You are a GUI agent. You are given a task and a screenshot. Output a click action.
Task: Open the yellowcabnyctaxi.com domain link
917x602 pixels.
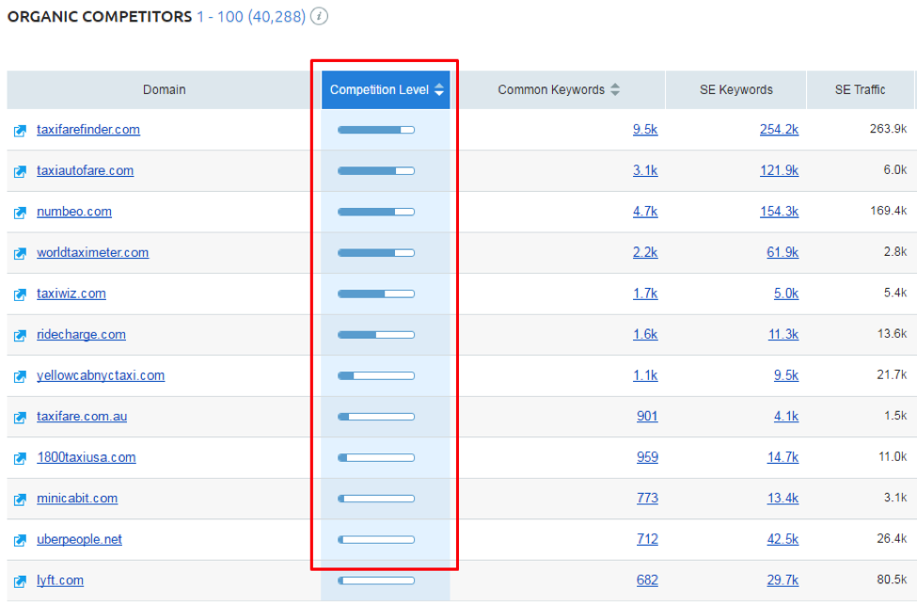[101, 375]
